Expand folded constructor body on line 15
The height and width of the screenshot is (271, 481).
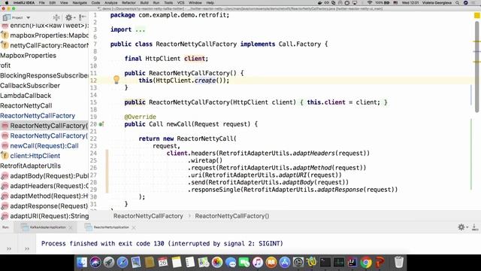click(343, 102)
